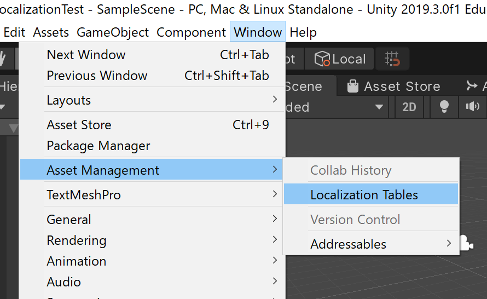Toggle 2D view mode in Scene
The image size is (487, 299).
pos(409,107)
